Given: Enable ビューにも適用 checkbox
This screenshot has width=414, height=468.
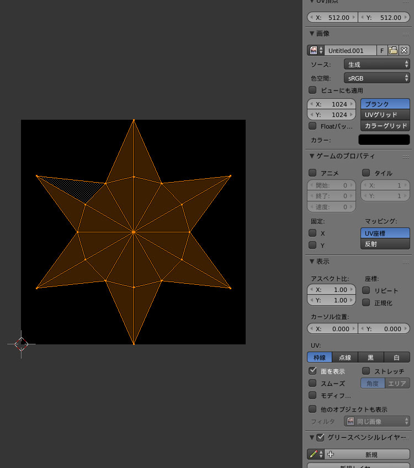Looking at the screenshot, I should coord(312,90).
